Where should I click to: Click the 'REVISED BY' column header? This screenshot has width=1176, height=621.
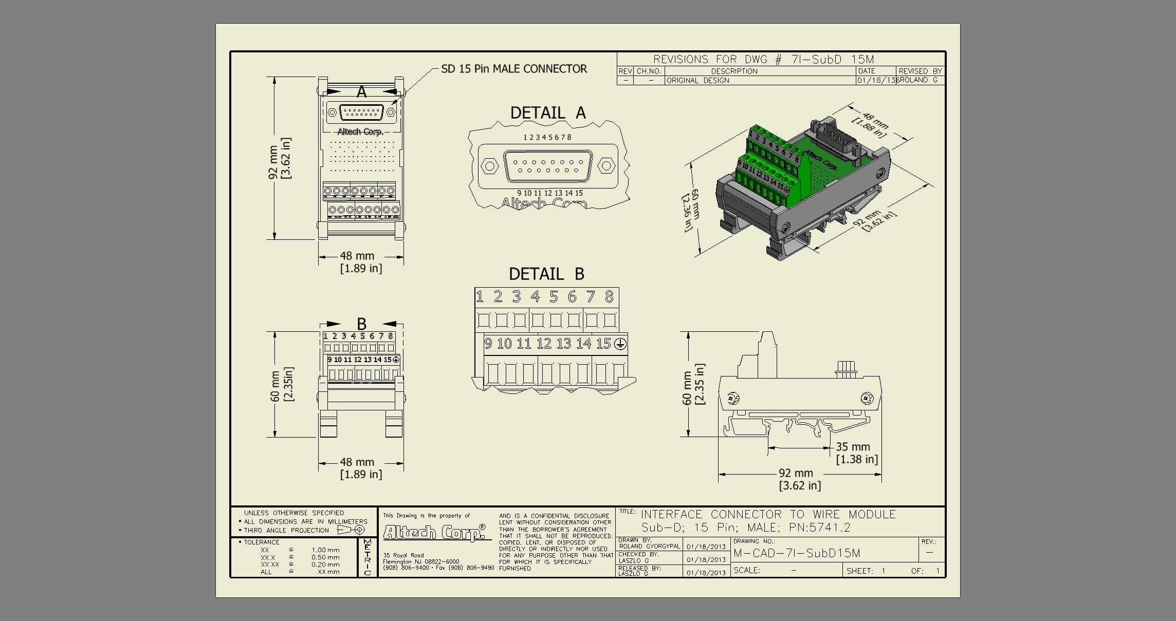920,71
